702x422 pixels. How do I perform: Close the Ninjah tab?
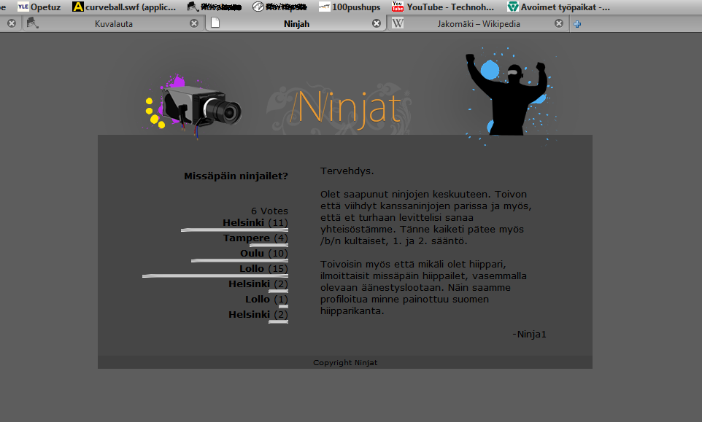point(377,23)
